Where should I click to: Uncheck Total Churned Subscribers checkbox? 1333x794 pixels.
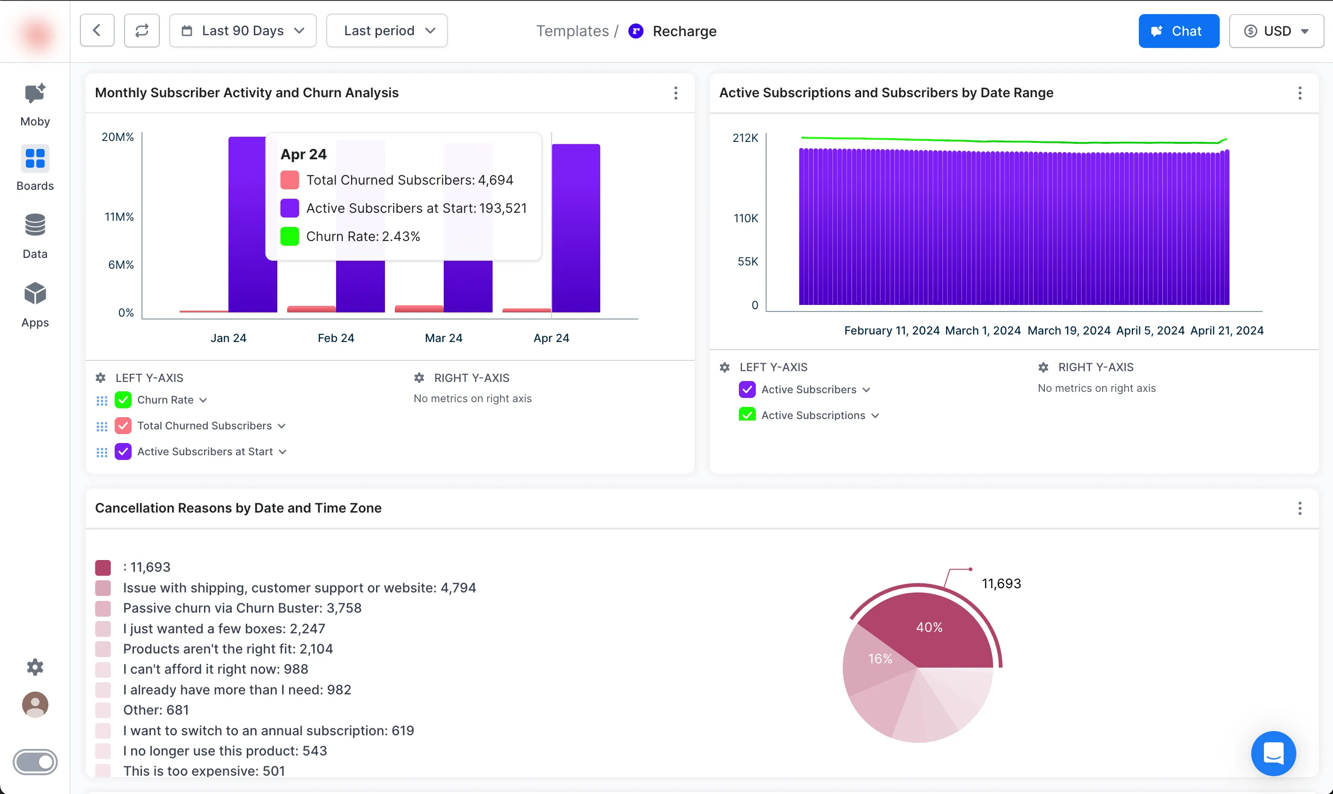123,426
